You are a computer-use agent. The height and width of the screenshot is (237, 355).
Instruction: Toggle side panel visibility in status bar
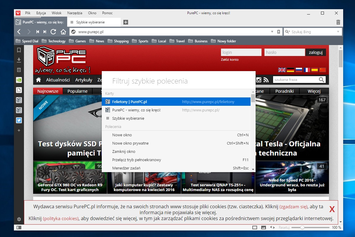point(19,228)
